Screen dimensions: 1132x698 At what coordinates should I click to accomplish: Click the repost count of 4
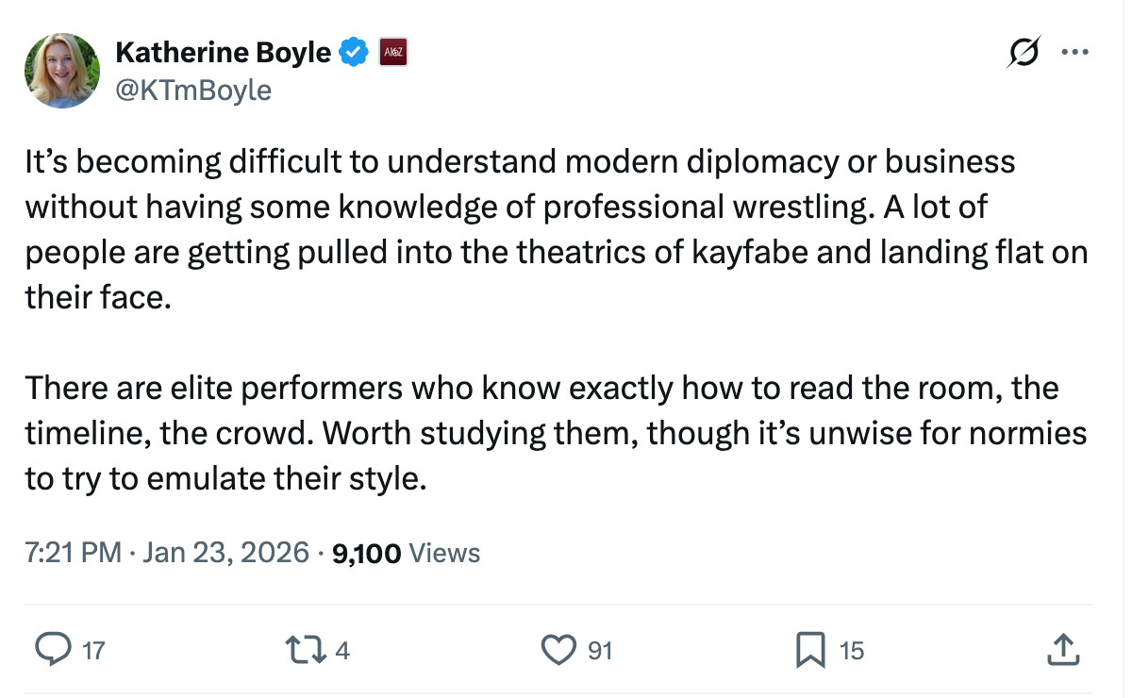[342, 650]
